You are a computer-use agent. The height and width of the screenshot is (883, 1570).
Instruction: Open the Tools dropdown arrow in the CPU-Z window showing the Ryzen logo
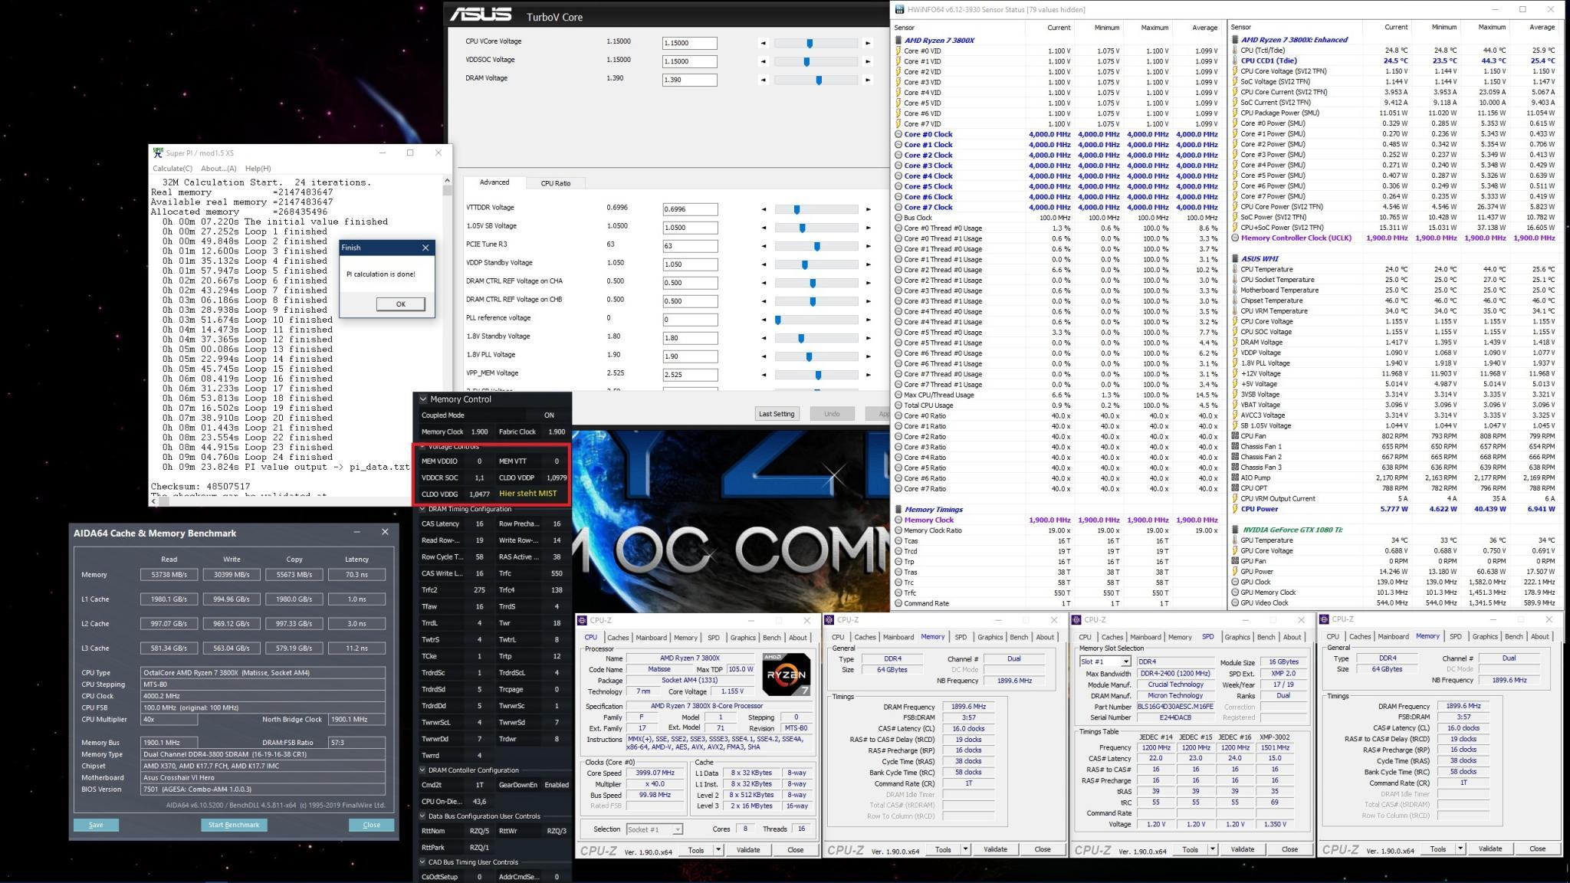pos(718,849)
